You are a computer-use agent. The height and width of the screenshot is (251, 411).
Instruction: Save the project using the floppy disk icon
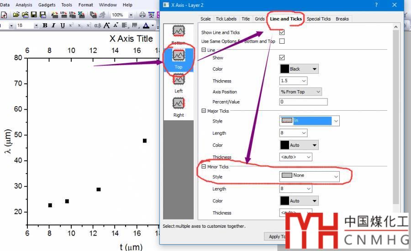(x=34, y=15)
